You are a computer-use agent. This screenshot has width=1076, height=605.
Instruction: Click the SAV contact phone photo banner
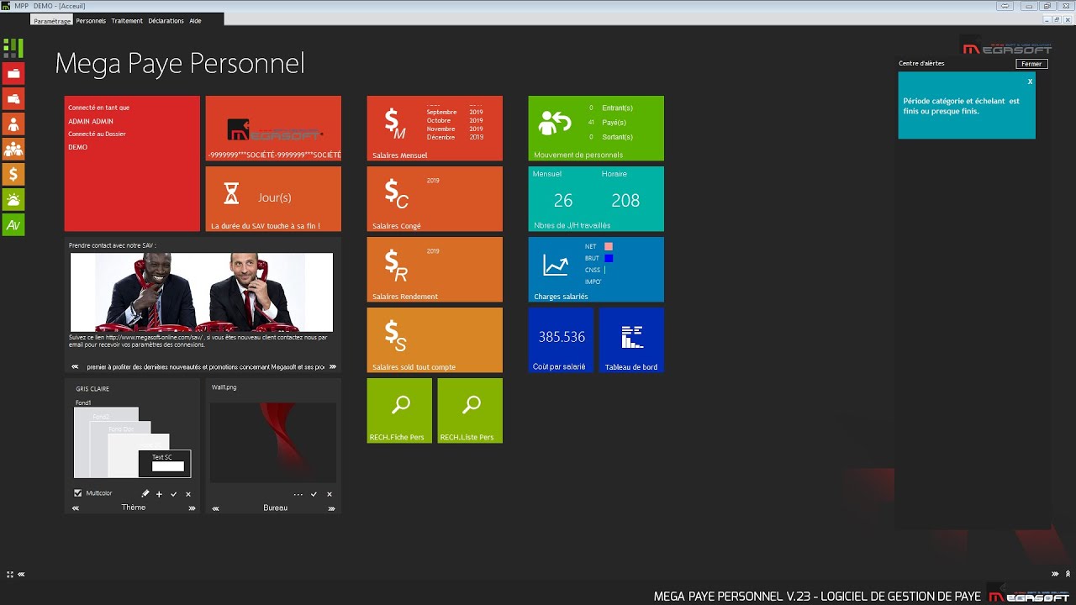pyautogui.click(x=202, y=292)
